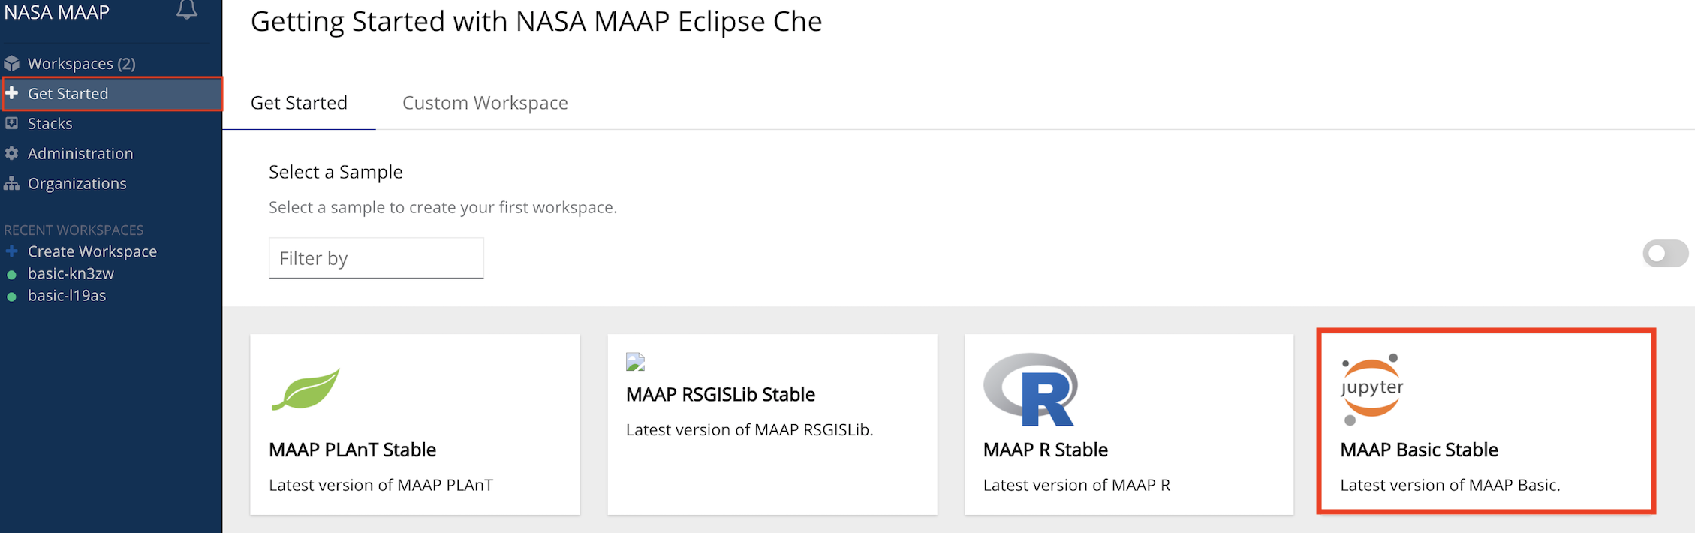Click the R logo on MAAP R Stable
The width and height of the screenshot is (1695, 533).
point(1031,390)
